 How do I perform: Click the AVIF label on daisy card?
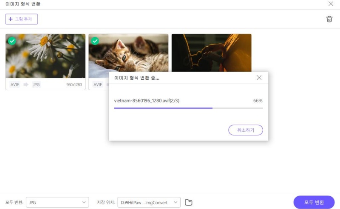tap(15, 84)
